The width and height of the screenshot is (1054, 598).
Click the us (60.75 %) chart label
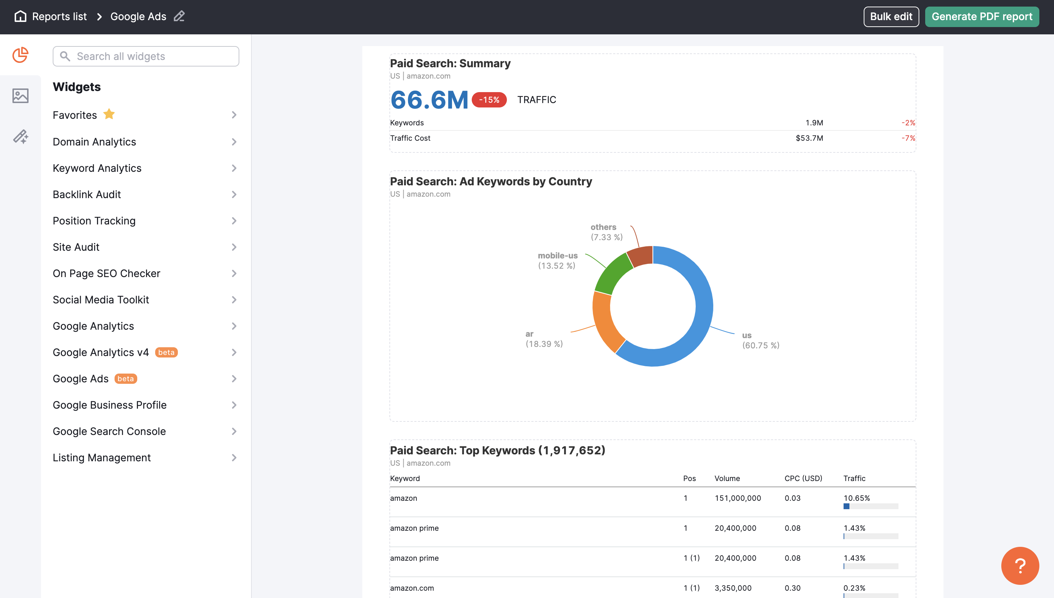[760, 340]
